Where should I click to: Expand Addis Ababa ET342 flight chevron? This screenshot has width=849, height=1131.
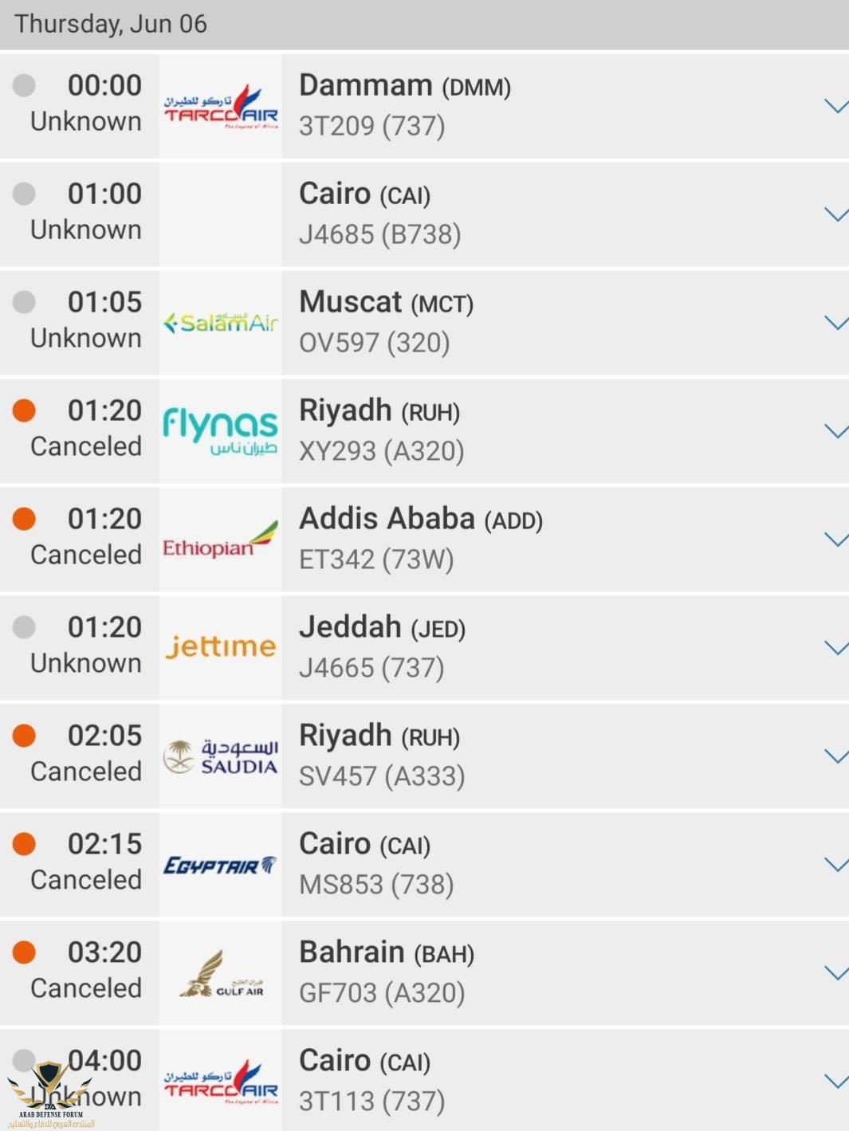pyautogui.click(x=835, y=540)
